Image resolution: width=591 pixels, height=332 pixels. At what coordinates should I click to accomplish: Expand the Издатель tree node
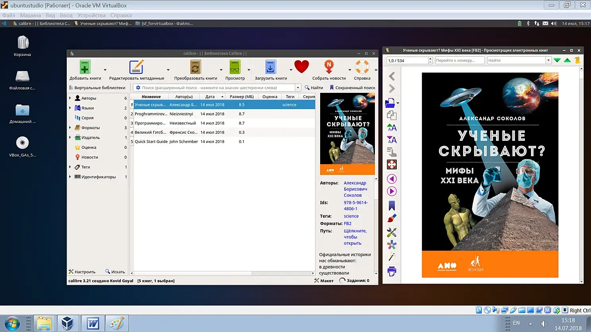click(x=70, y=138)
